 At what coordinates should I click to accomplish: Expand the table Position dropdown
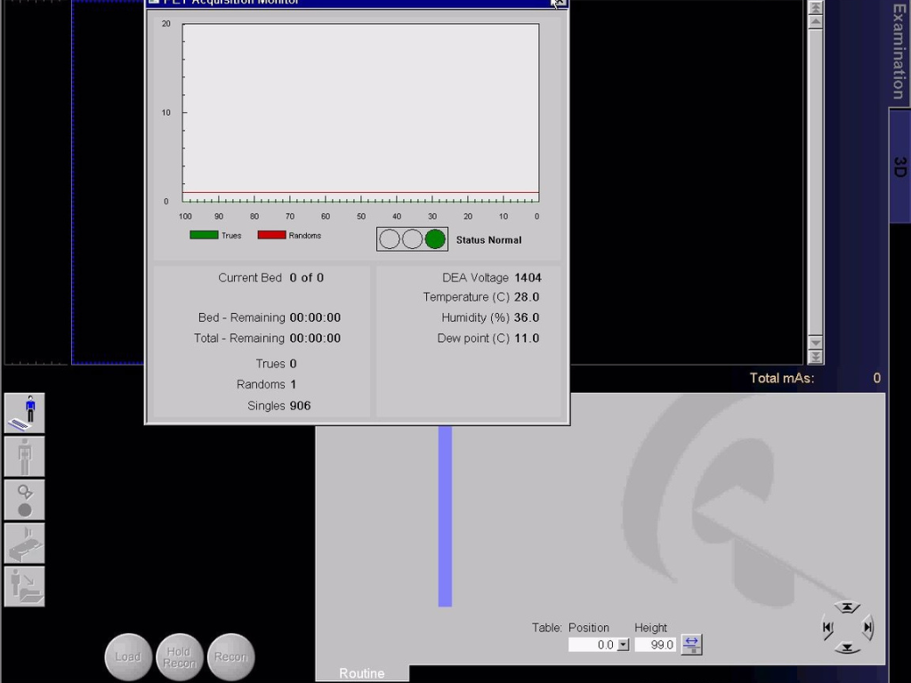623,645
